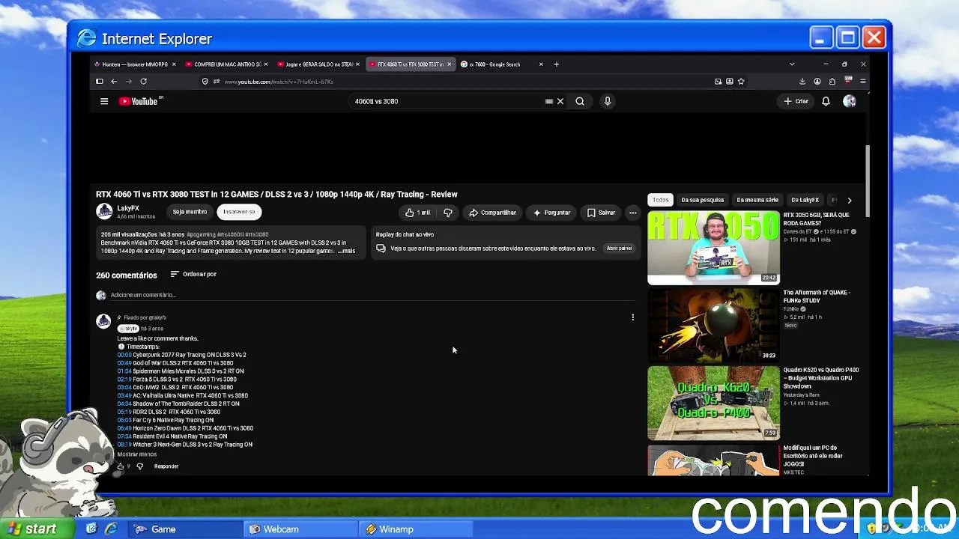The image size is (959, 539).
Task: Start voice search with microphone icon
Action: pos(608,101)
